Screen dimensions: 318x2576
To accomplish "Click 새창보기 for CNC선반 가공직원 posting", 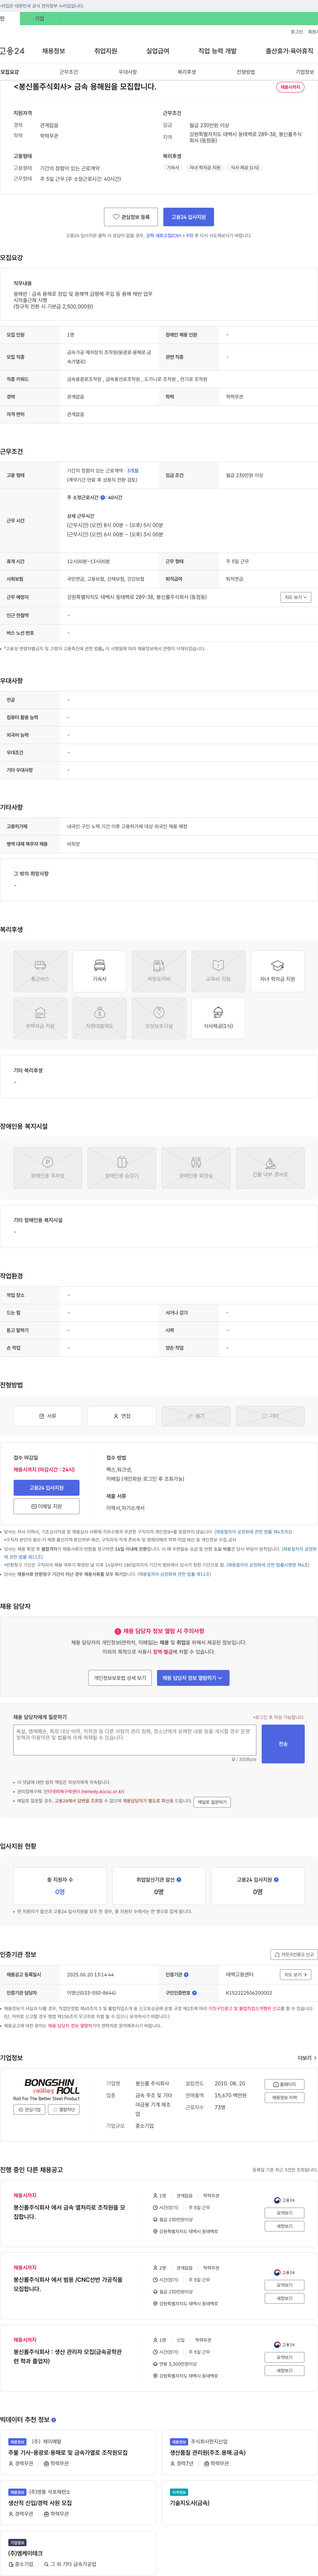I will 285,2298.
